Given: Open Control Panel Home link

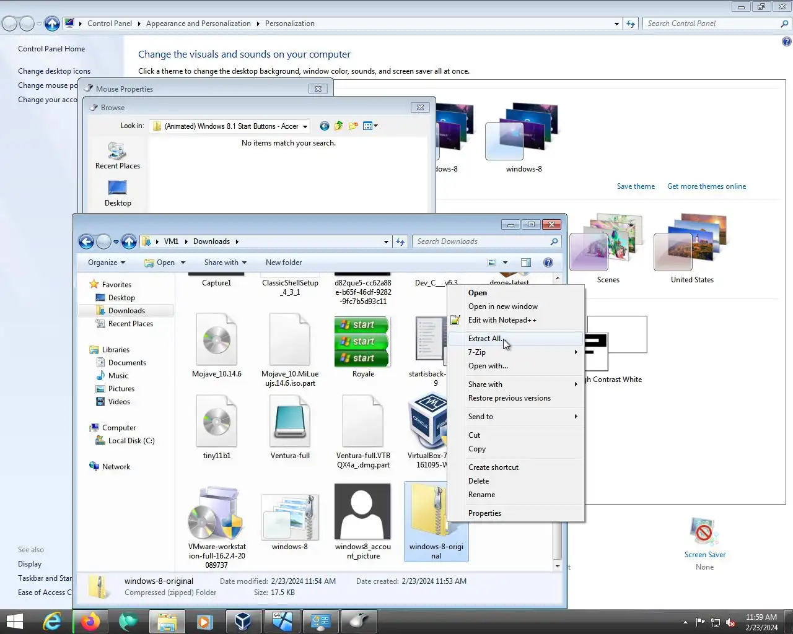Looking at the screenshot, I should (x=51, y=49).
